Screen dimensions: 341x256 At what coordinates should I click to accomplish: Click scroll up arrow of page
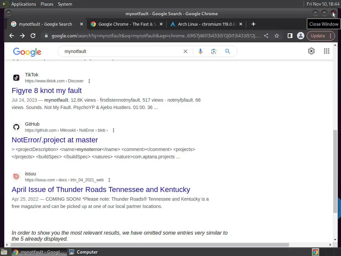tap(335, 45)
